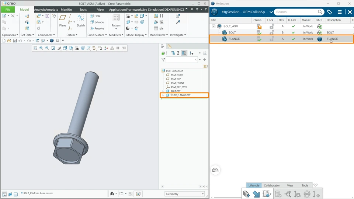Viewport: 354px width, 199px height.
Task: Click the 3DEXPERIENCE globe icon in quick toolbar
Action: pyautogui.click(x=52, y=41)
